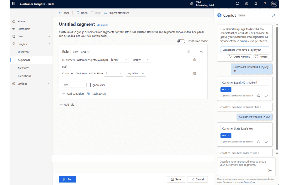Open the settings gear in header
The height and width of the screenshot is (185, 287).
tap(247, 4)
